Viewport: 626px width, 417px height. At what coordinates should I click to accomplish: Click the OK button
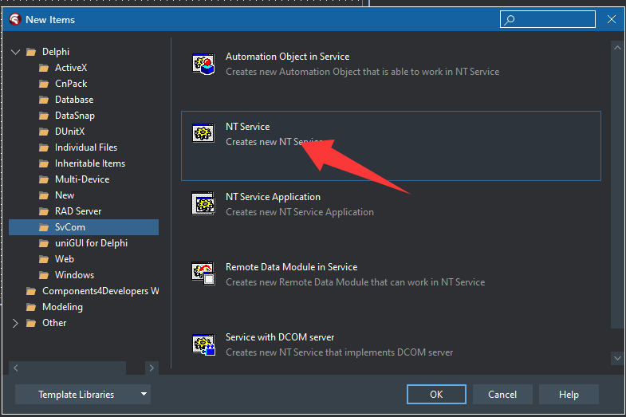[436, 394]
